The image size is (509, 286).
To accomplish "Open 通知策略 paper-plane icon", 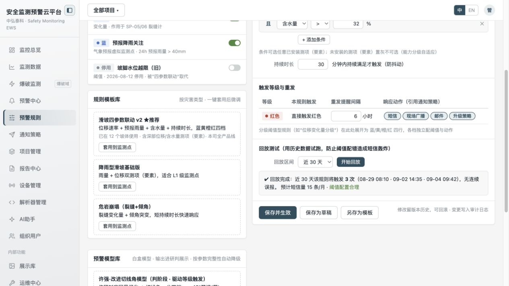I will point(12,135).
